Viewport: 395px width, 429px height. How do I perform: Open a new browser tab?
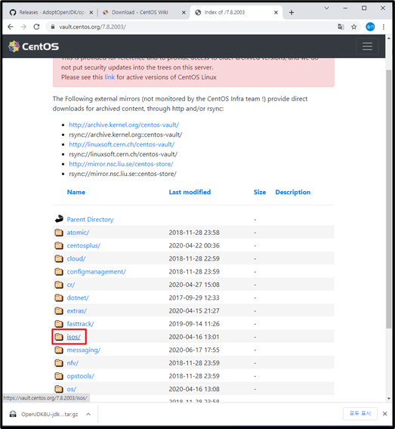pos(292,12)
